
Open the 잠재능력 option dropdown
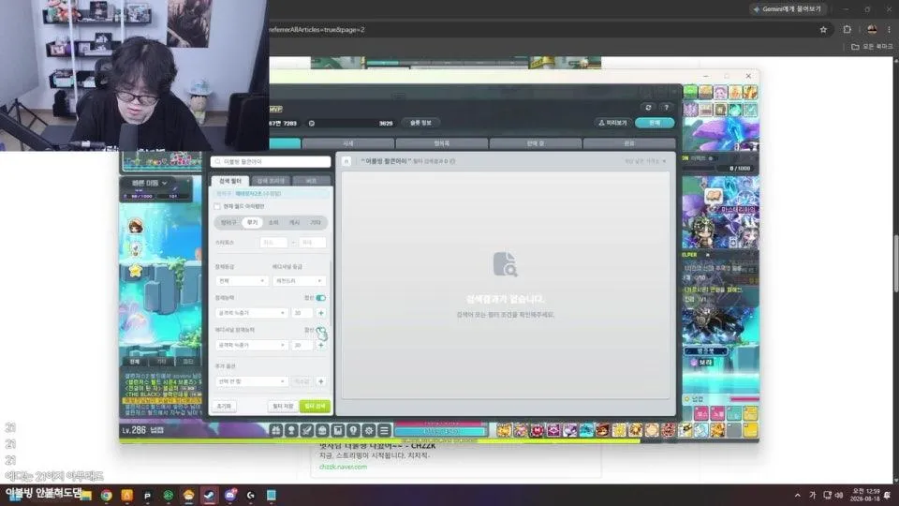(251, 313)
